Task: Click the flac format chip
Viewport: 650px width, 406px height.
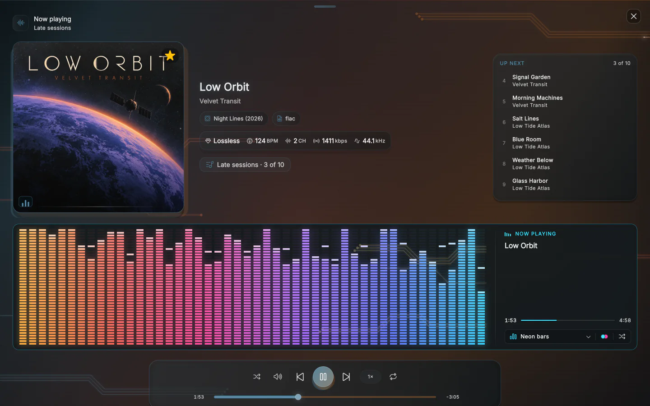Action: pyautogui.click(x=286, y=119)
